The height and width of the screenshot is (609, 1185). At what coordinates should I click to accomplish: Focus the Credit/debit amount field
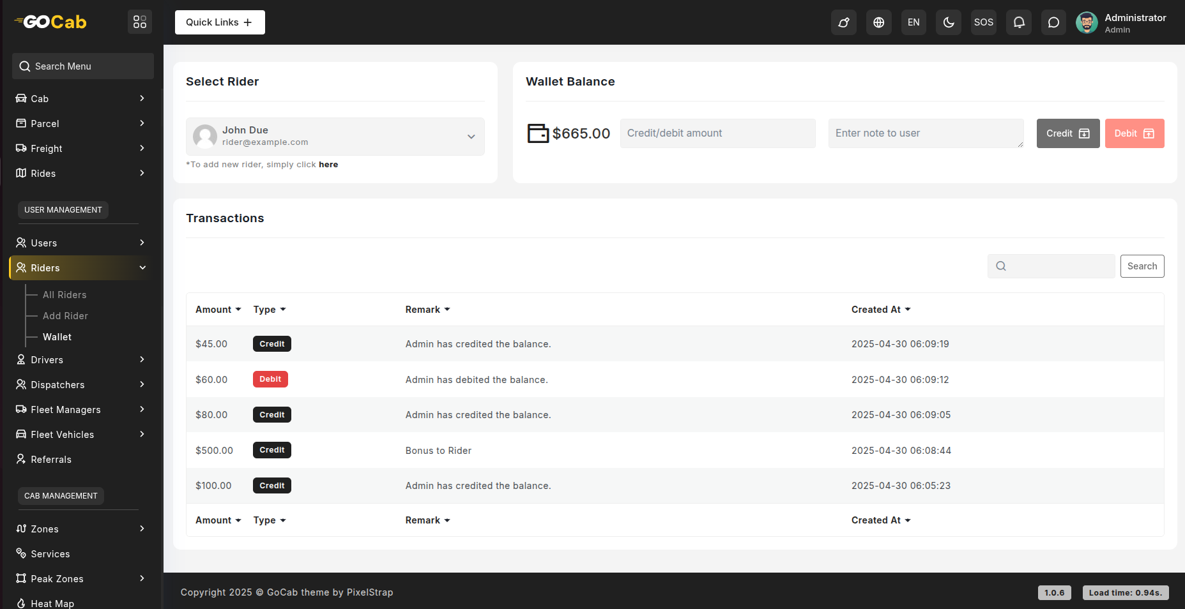pos(717,133)
